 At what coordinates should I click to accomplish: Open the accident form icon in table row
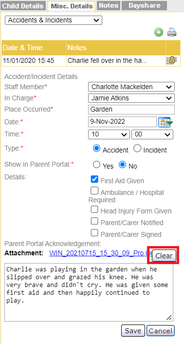coord(171,60)
